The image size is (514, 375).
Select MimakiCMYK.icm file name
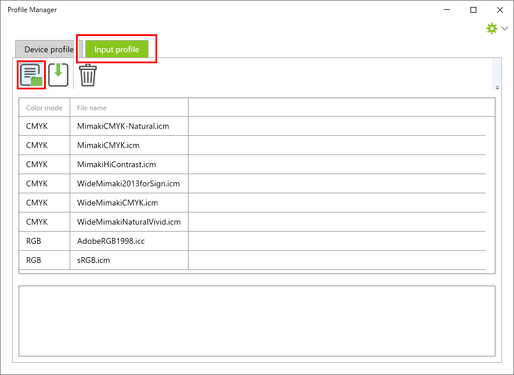108,145
